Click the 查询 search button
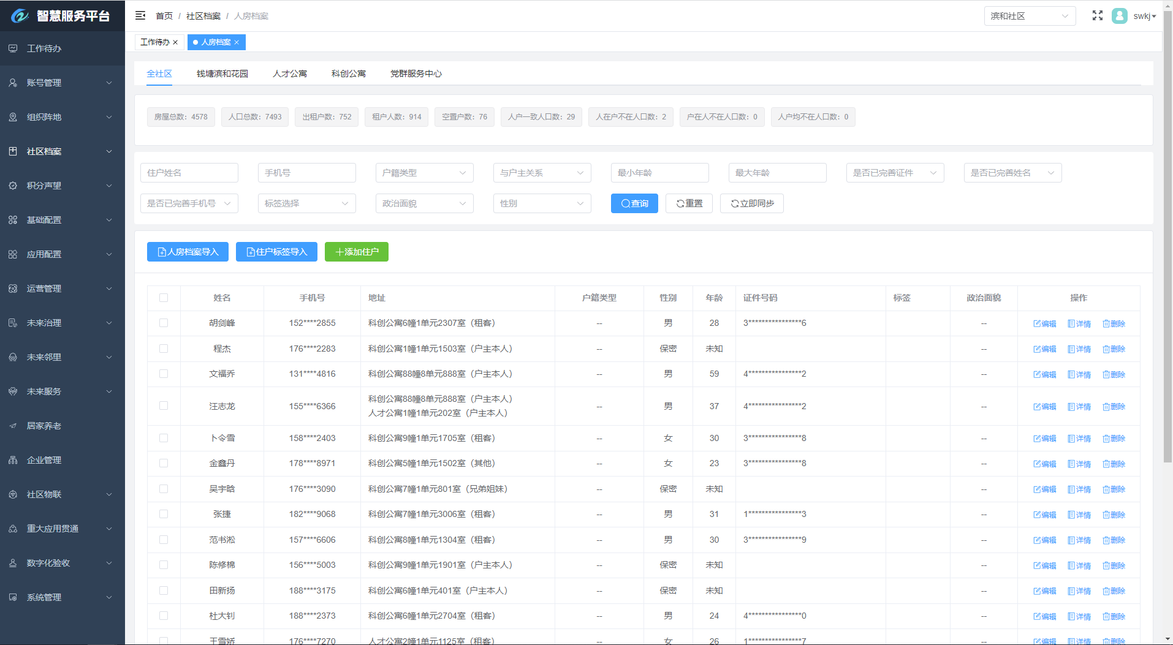This screenshot has height=645, width=1173. 634,203
